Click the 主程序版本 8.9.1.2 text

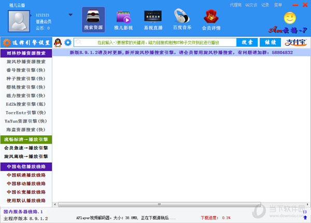point(26,219)
